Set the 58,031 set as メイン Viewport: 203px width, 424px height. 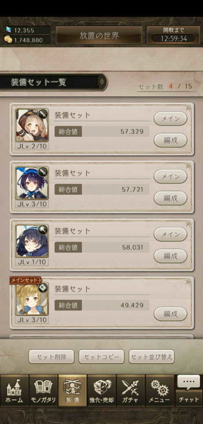[x=170, y=234]
